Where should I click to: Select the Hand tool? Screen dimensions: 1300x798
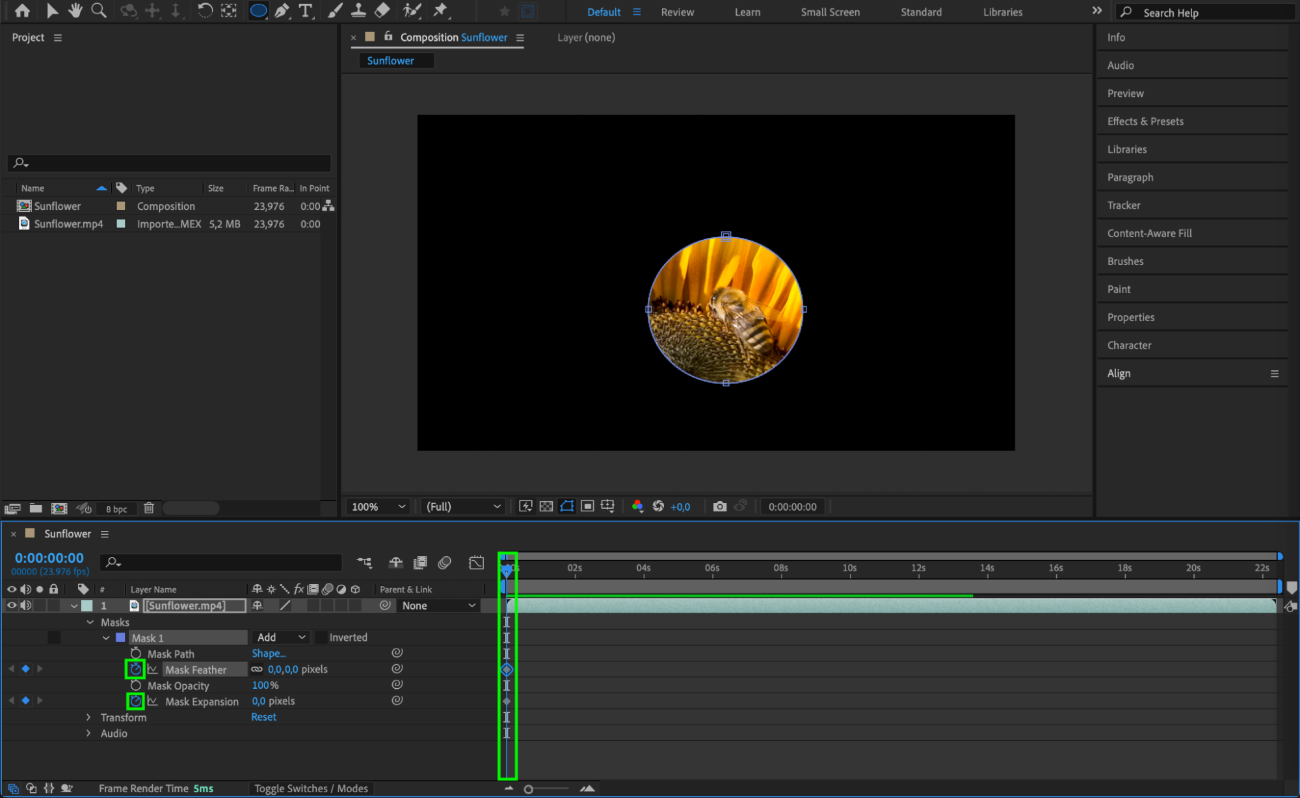pyautogui.click(x=75, y=10)
